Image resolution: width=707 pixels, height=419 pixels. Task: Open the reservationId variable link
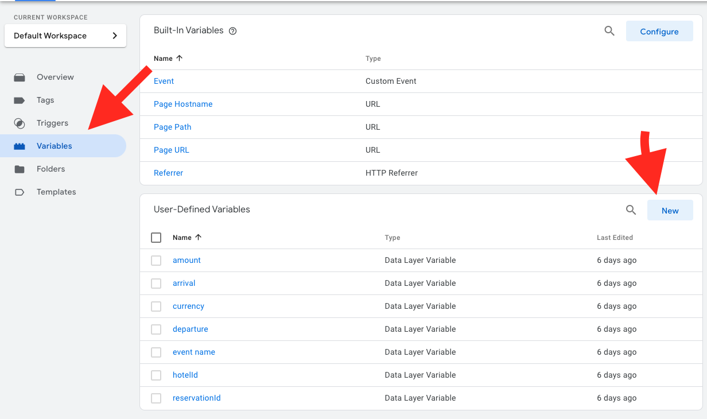(196, 398)
